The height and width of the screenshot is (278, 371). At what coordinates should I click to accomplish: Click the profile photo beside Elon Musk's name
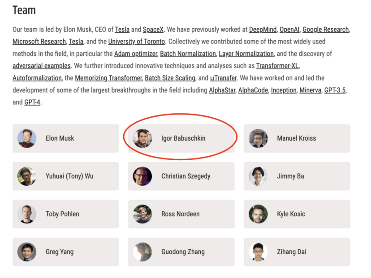click(x=27, y=138)
